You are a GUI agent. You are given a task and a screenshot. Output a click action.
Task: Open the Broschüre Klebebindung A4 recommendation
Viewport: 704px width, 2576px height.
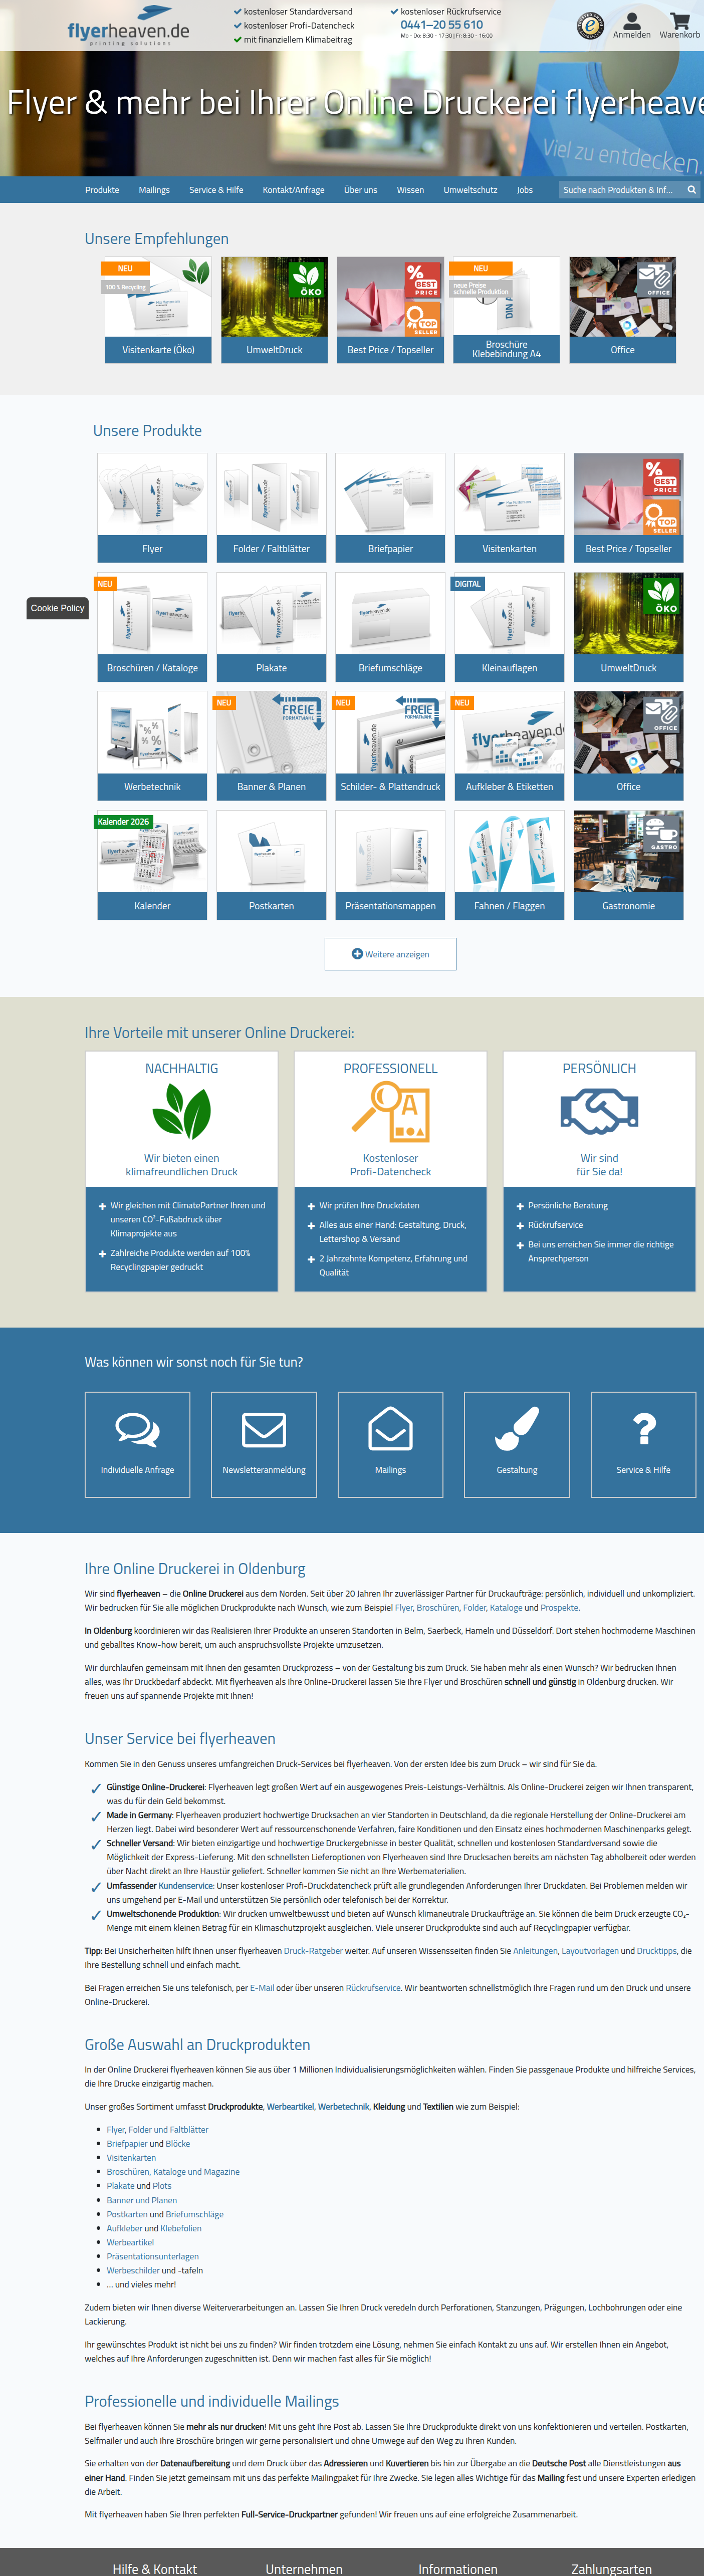pos(506,310)
